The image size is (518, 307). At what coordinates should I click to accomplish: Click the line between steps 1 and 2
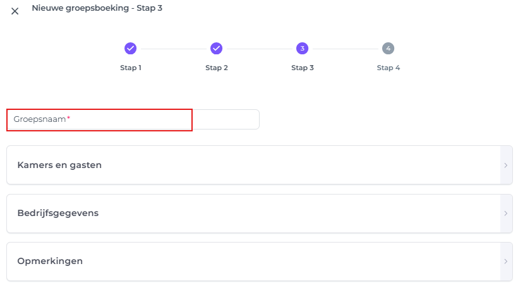[x=173, y=49]
